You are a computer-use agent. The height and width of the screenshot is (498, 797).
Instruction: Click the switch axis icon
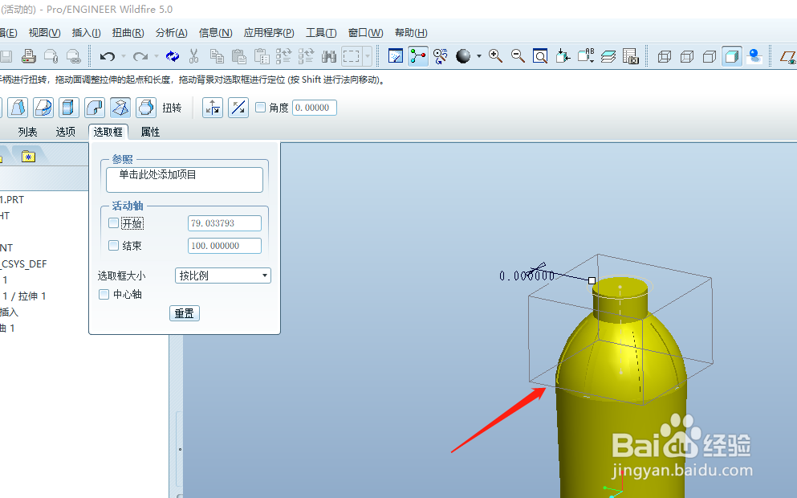(x=213, y=108)
